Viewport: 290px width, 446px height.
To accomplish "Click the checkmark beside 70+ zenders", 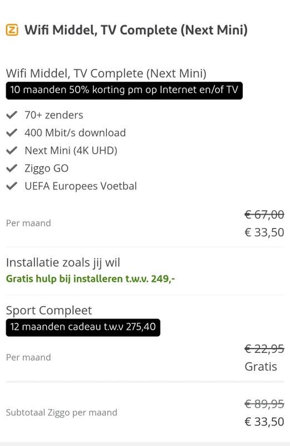I will tap(12, 115).
